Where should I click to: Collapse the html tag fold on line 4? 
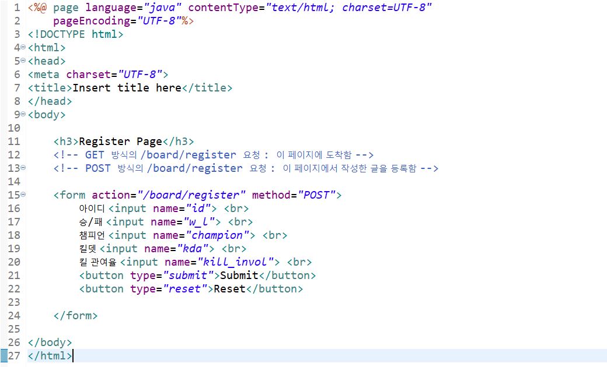click(23, 47)
